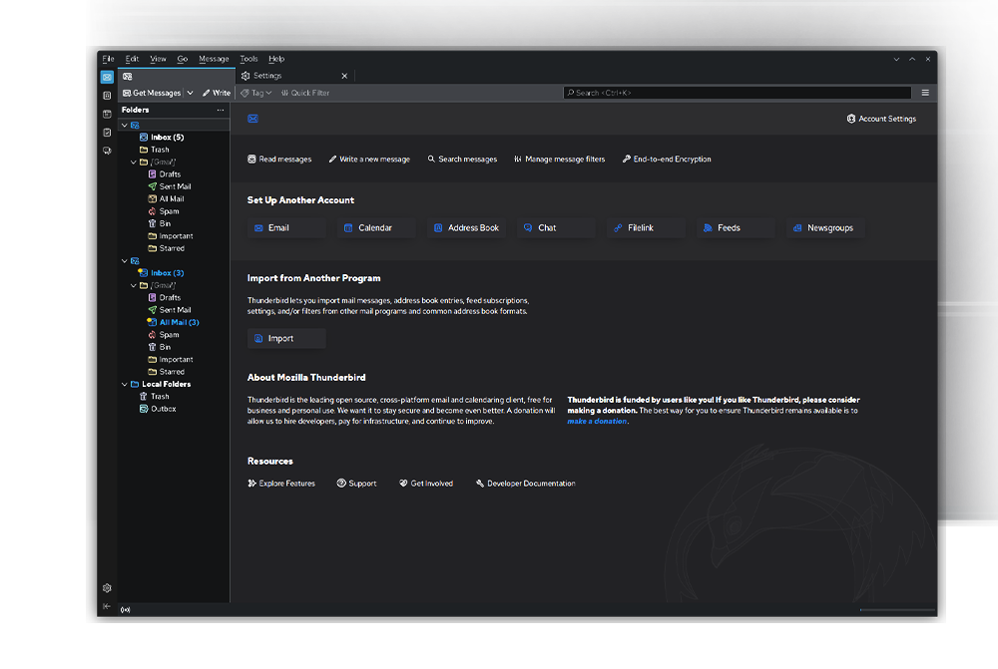Open the Edit menu

coord(132,59)
